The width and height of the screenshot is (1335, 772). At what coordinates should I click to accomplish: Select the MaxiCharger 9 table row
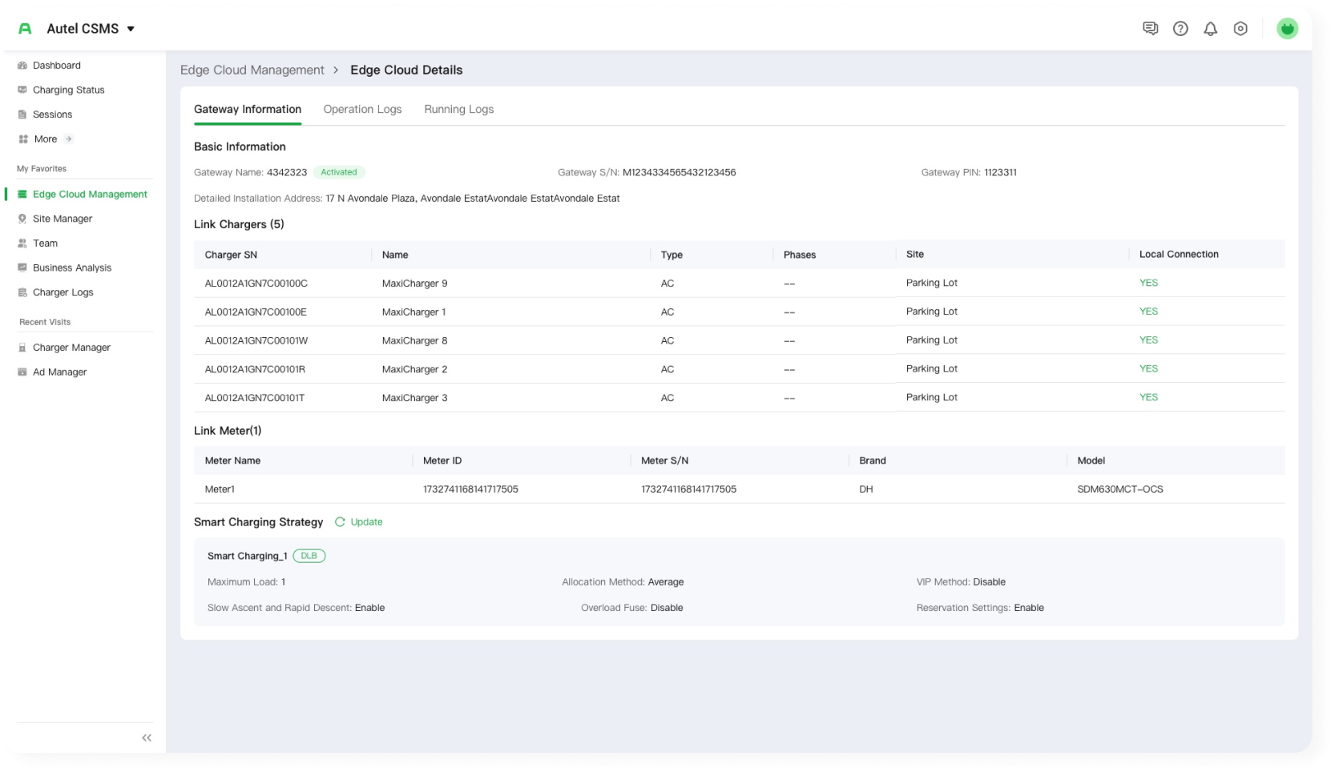pyautogui.click(x=414, y=283)
